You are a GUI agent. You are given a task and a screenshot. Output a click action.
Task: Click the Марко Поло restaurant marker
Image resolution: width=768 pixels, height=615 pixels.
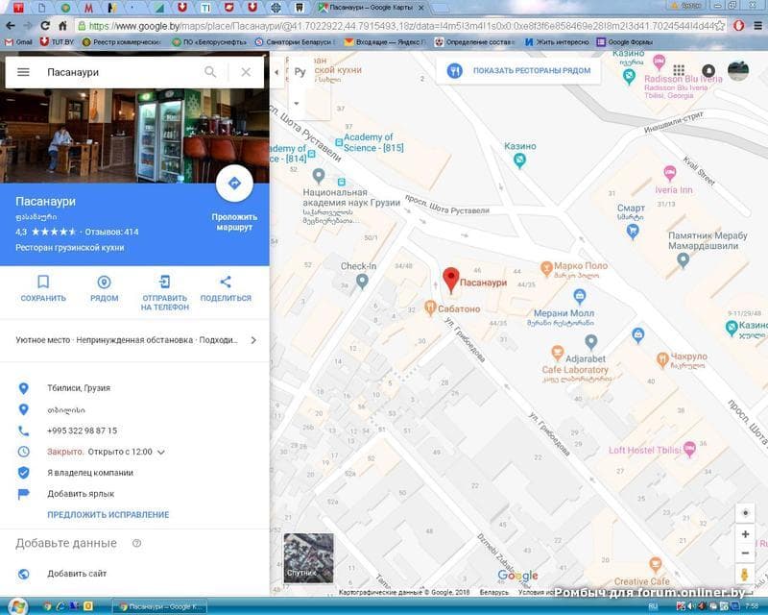(546, 268)
